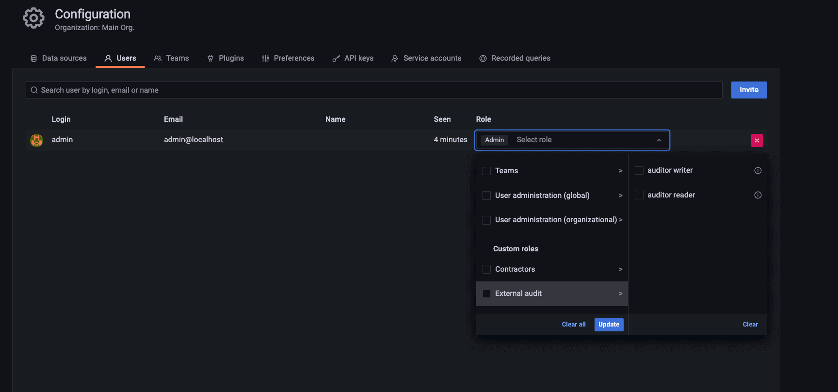Image resolution: width=838 pixels, height=392 pixels.
Task: Expand Teams submenu arrow
Action: 620,171
